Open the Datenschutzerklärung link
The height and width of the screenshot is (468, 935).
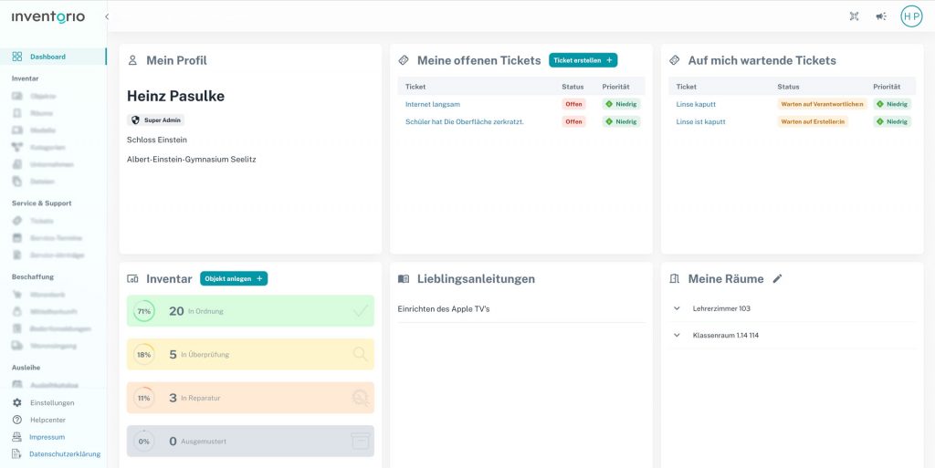coord(65,454)
